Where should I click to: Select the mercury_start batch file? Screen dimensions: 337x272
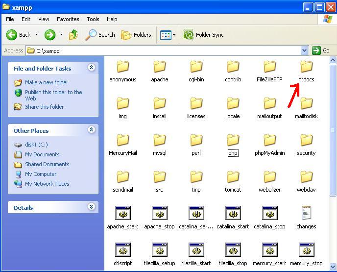[x=269, y=254]
